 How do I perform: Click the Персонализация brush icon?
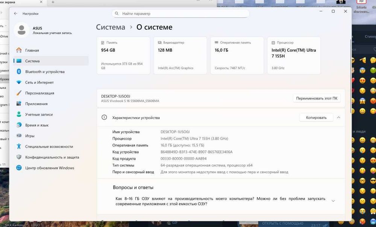pos(19,93)
